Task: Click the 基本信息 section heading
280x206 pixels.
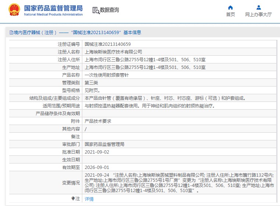Action: point(132,32)
